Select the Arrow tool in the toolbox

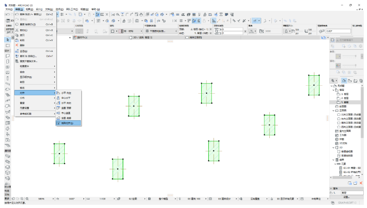(x=7, y=40)
